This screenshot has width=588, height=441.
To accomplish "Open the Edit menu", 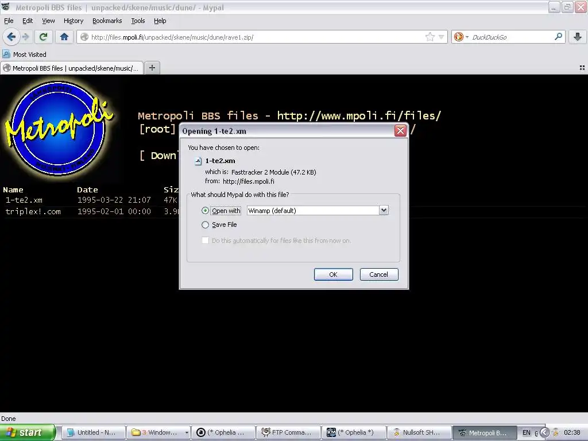I will (28, 21).
